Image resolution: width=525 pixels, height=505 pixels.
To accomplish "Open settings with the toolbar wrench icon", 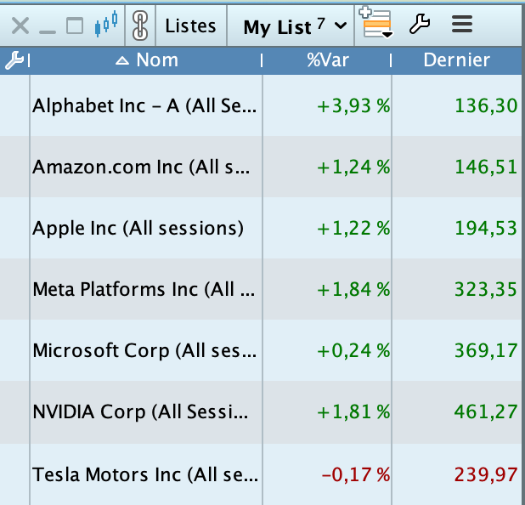I will [420, 26].
